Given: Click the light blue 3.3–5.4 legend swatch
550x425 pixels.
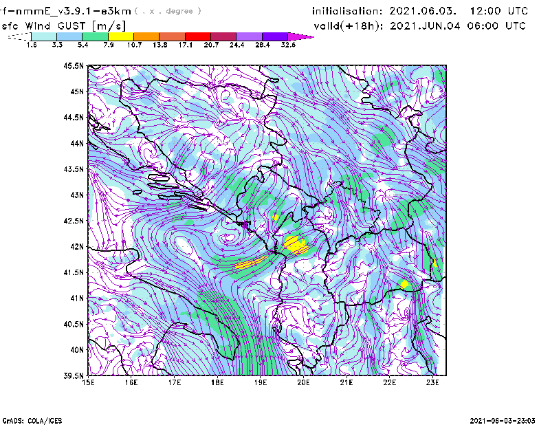Looking at the screenshot, I should click(x=69, y=36).
